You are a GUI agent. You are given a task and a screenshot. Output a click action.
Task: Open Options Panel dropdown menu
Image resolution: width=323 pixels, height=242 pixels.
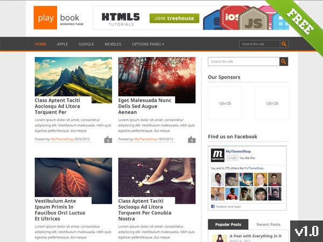(x=148, y=44)
